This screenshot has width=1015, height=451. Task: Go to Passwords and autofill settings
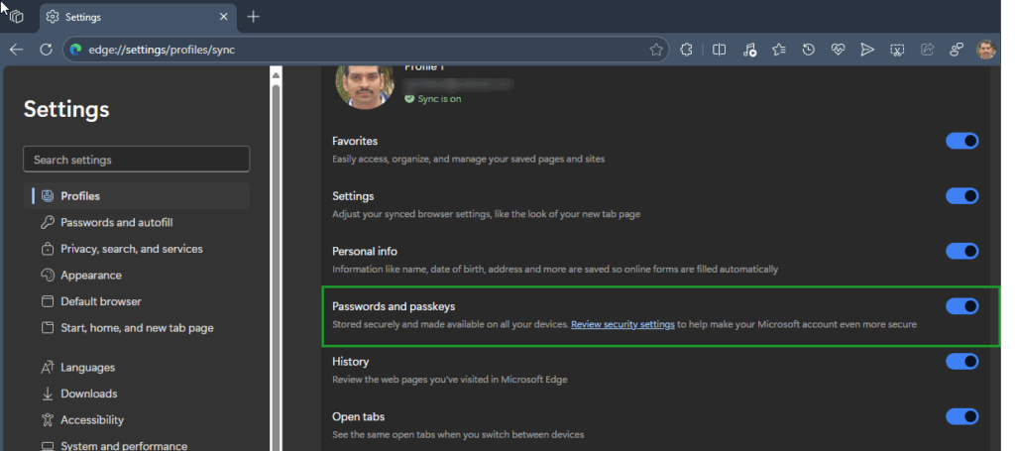tap(117, 223)
